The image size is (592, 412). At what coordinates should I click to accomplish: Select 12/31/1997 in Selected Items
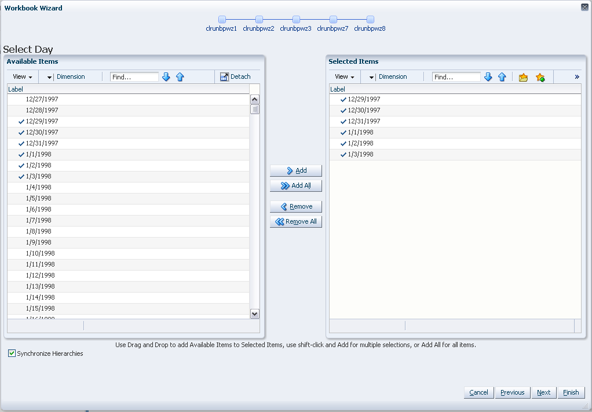pyautogui.click(x=455, y=121)
